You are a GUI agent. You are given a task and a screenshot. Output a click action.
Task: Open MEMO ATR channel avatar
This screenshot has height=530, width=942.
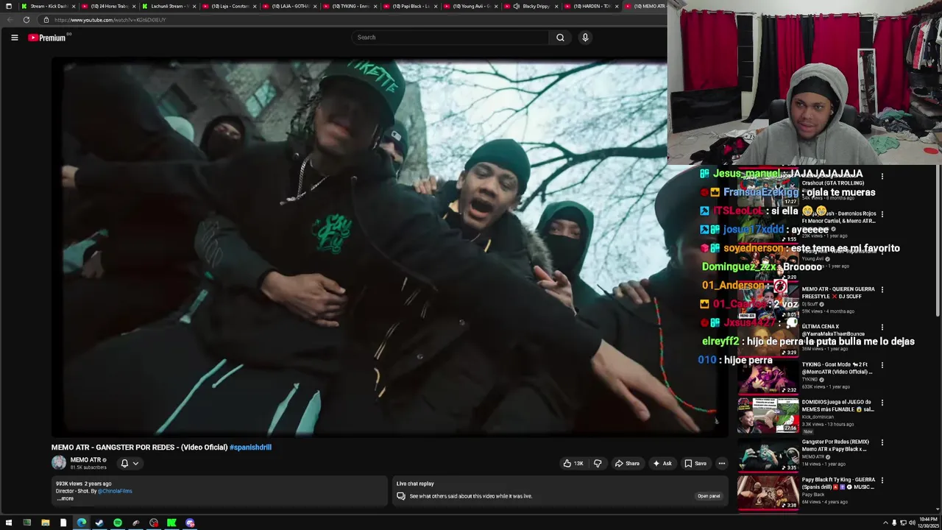pyautogui.click(x=59, y=462)
